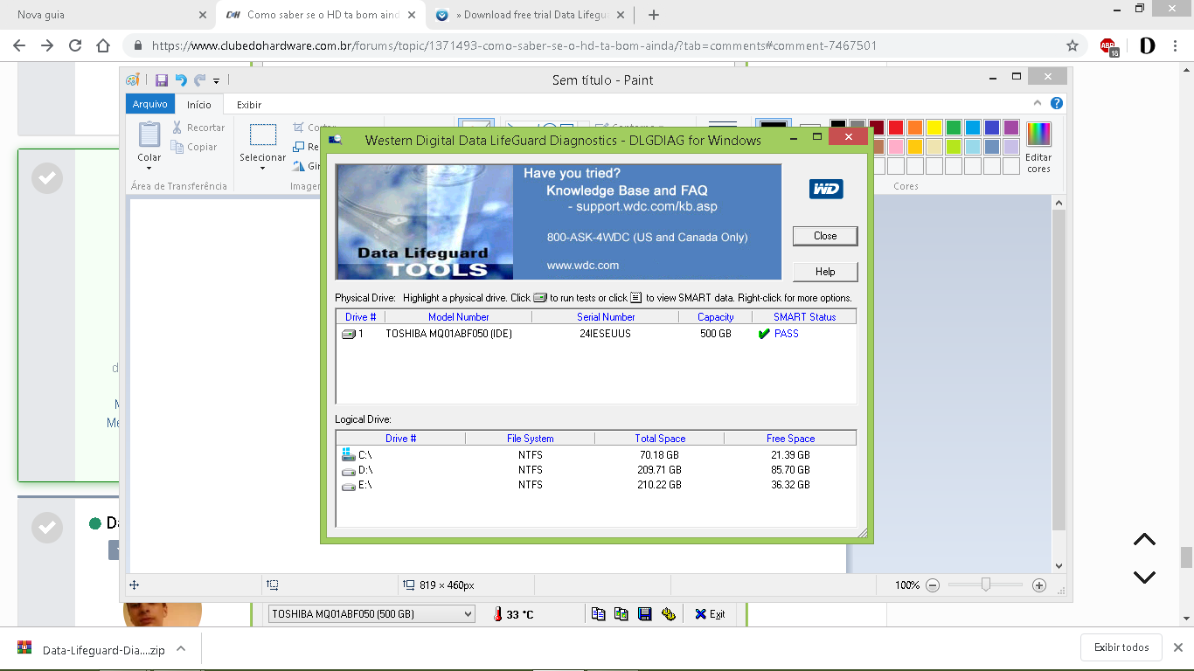
Task: Click the Paint save icon in quick access toolbar
Action: (162, 80)
